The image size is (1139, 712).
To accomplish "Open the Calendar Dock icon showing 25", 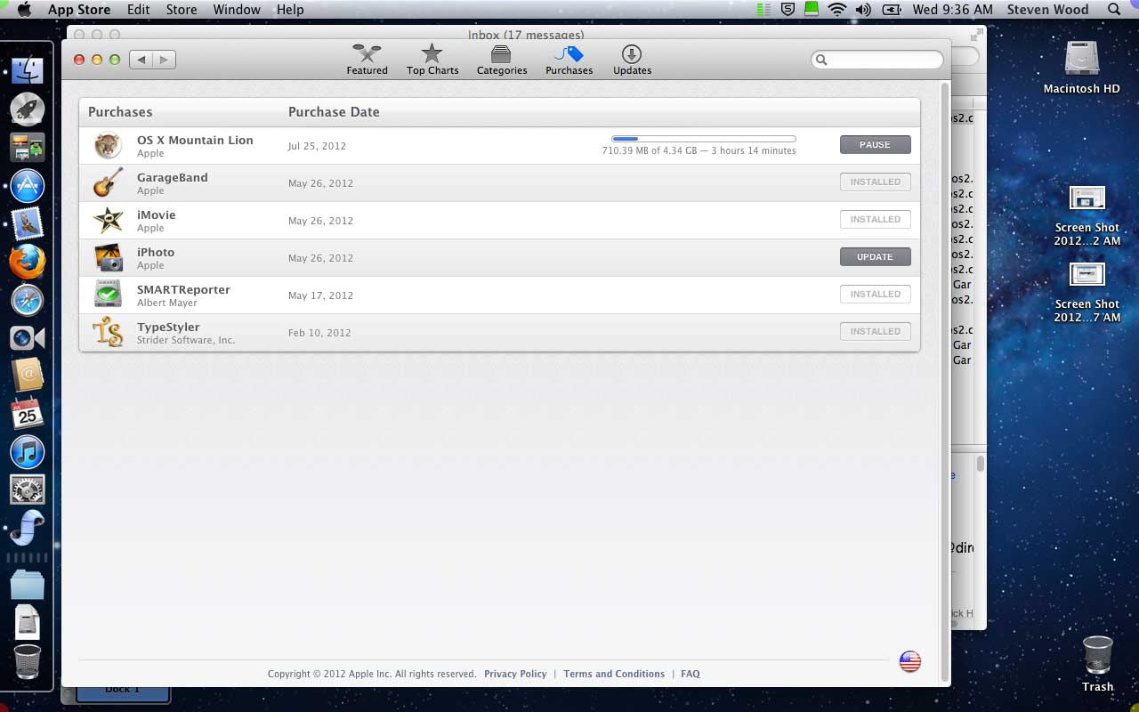I will pyautogui.click(x=28, y=414).
